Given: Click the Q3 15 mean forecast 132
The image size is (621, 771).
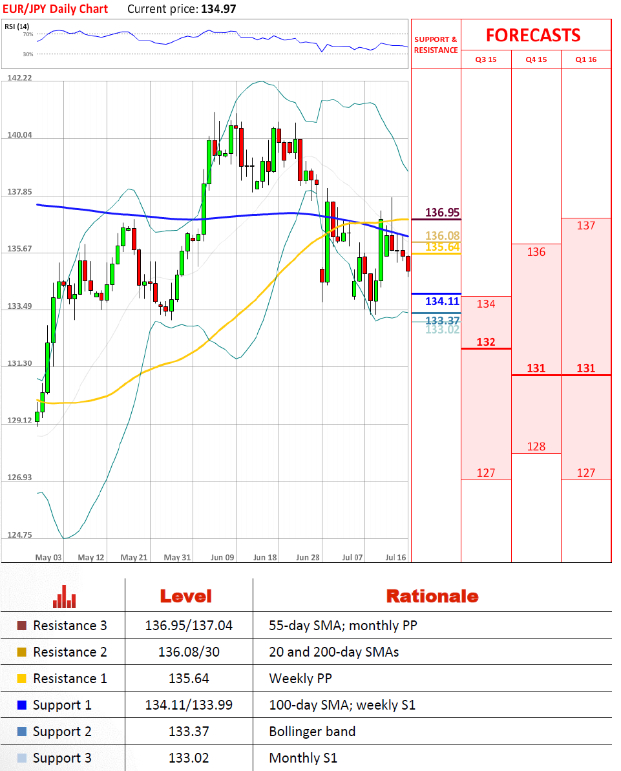Looking at the screenshot, I should pyautogui.click(x=486, y=342).
